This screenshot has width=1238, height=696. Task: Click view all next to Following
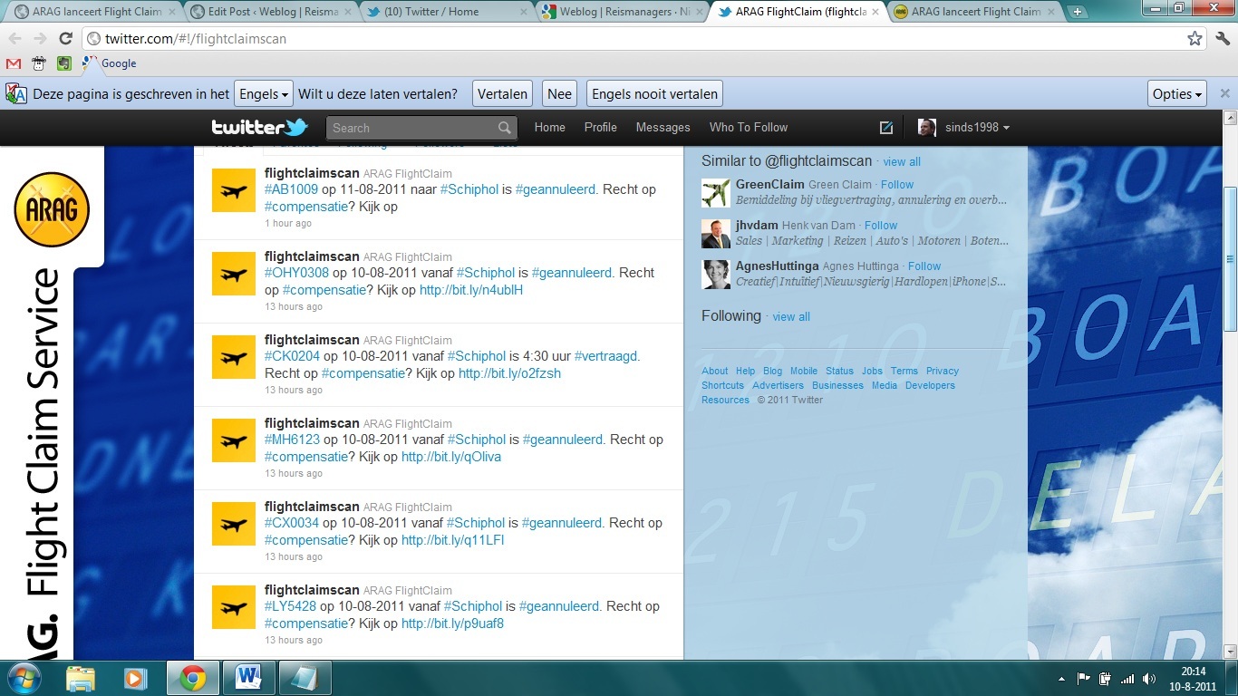tap(791, 317)
